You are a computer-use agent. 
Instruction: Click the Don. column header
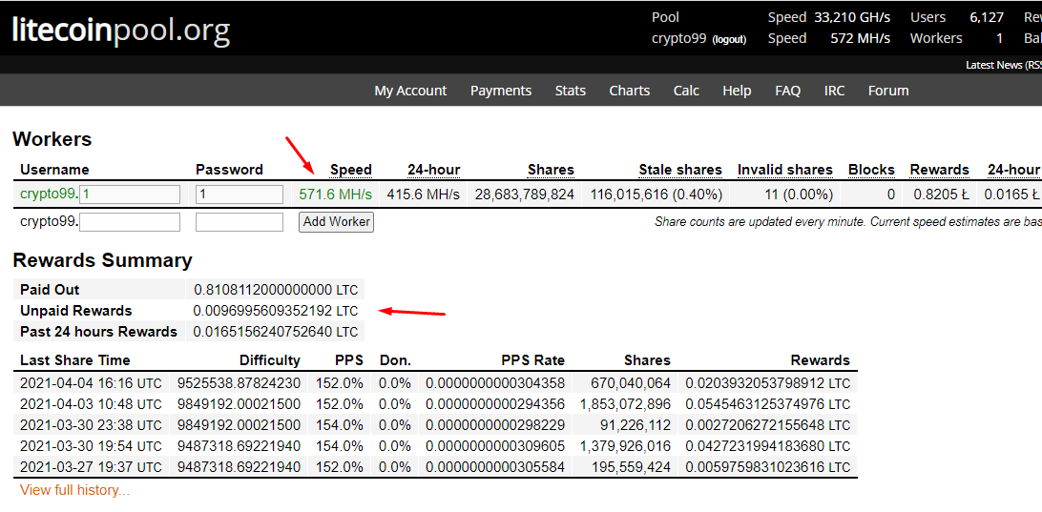point(395,360)
